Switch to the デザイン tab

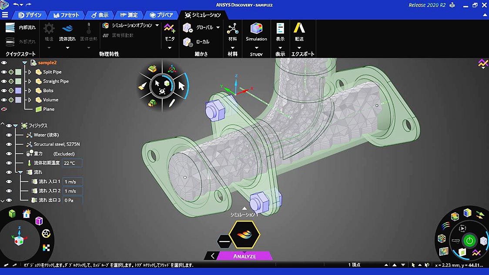(x=30, y=15)
